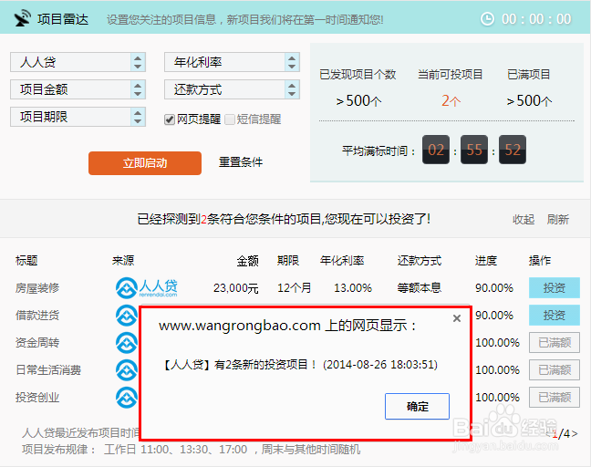Click the 已发现项目个数 count >500个

point(358,101)
